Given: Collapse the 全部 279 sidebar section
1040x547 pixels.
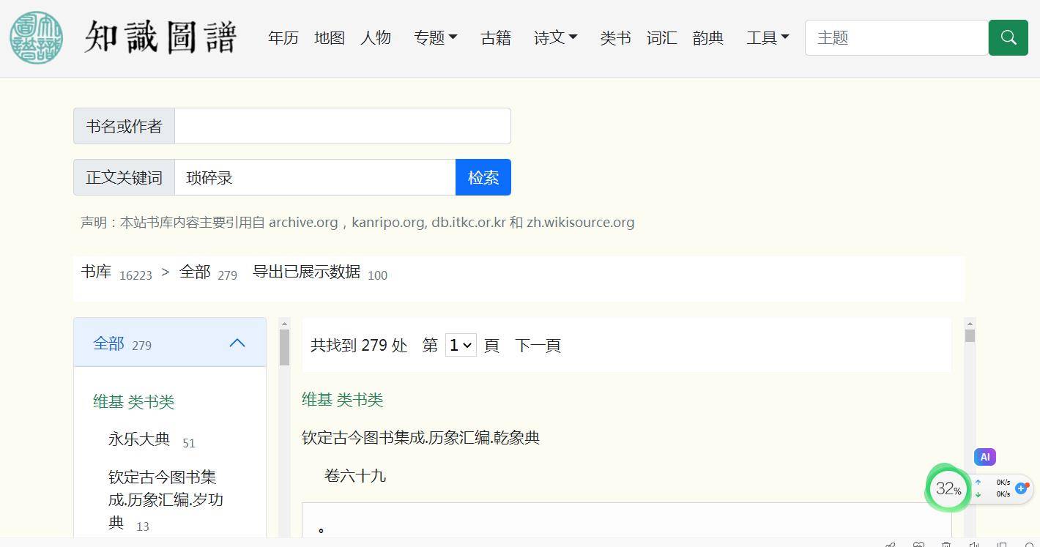Looking at the screenshot, I should click(x=237, y=341).
